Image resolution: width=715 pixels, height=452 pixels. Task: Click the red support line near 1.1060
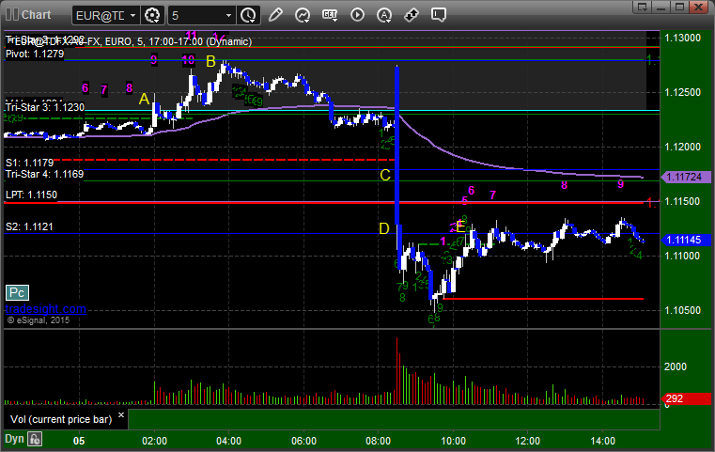click(543, 299)
